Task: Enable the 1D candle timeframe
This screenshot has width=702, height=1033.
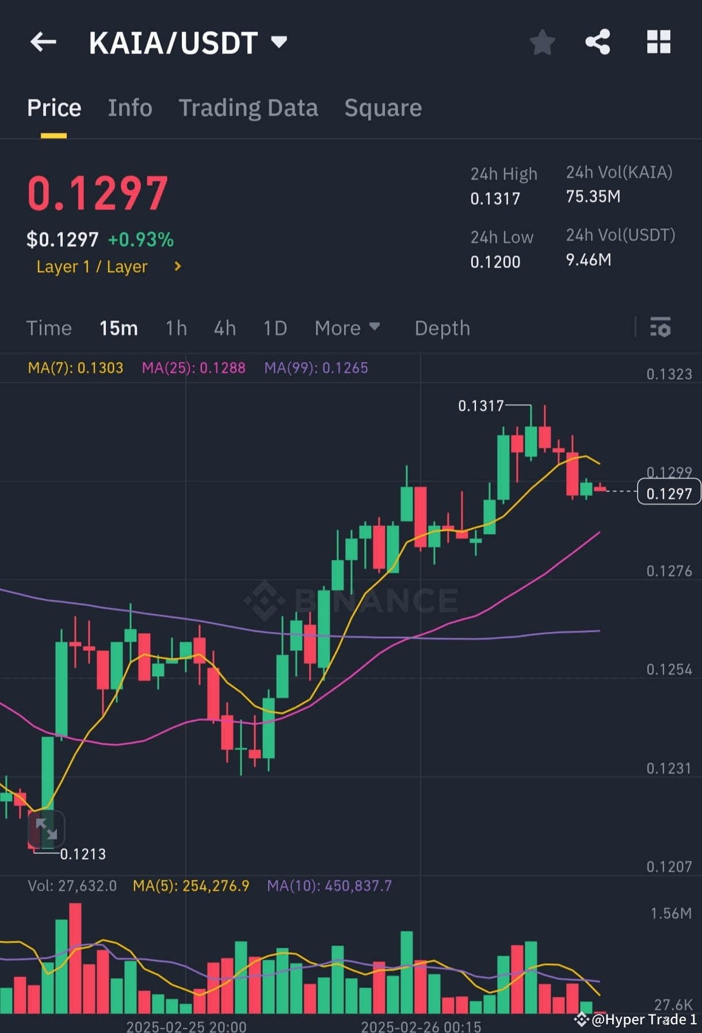Action: (x=274, y=328)
